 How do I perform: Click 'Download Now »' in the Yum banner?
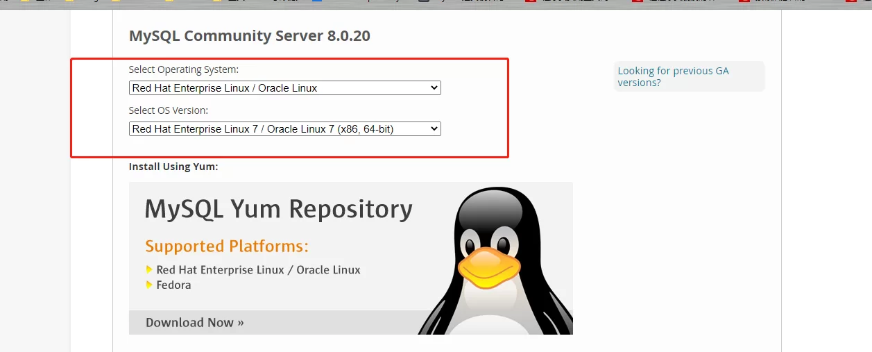194,322
